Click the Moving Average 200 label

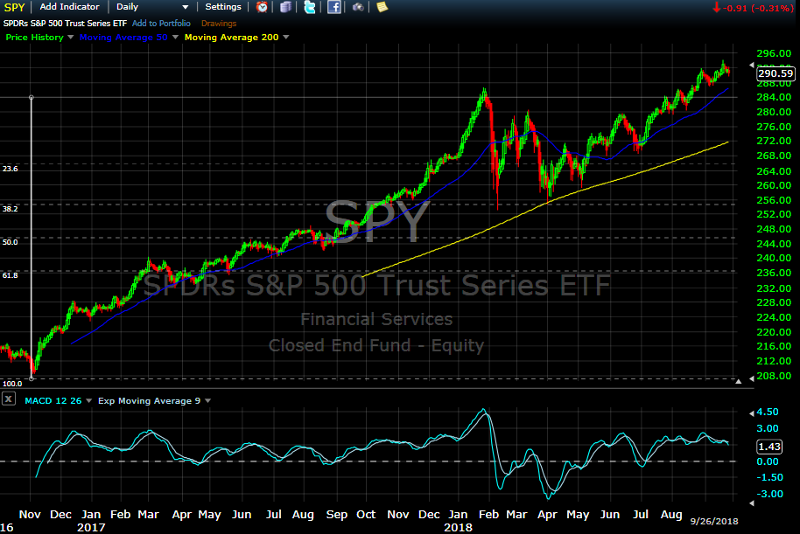[x=232, y=38]
